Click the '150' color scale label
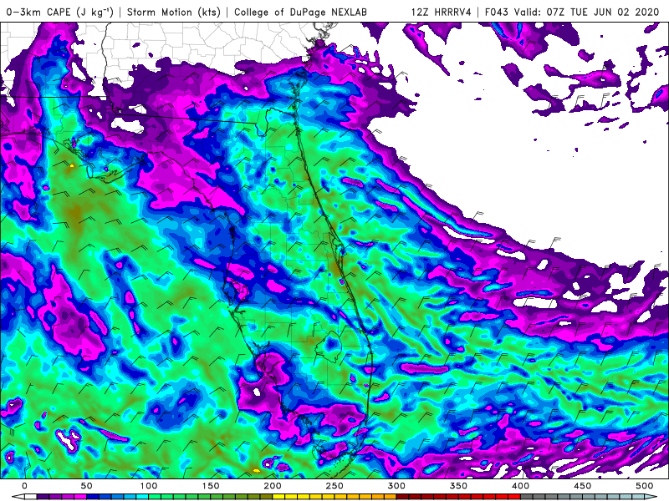 pyautogui.click(x=211, y=486)
